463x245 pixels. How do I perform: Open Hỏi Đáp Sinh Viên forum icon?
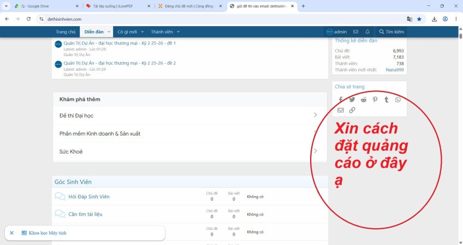60,197
